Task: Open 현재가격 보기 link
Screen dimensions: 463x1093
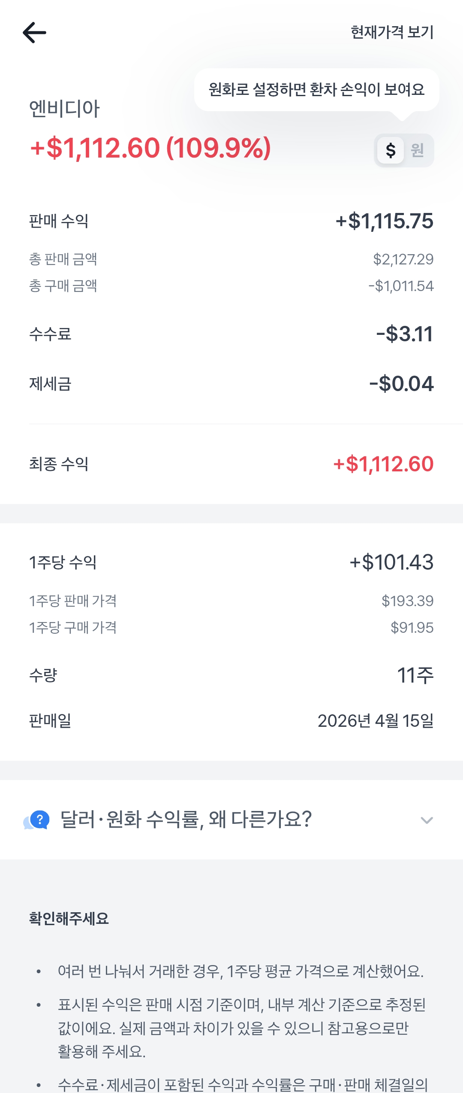Action: (x=392, y=32)
